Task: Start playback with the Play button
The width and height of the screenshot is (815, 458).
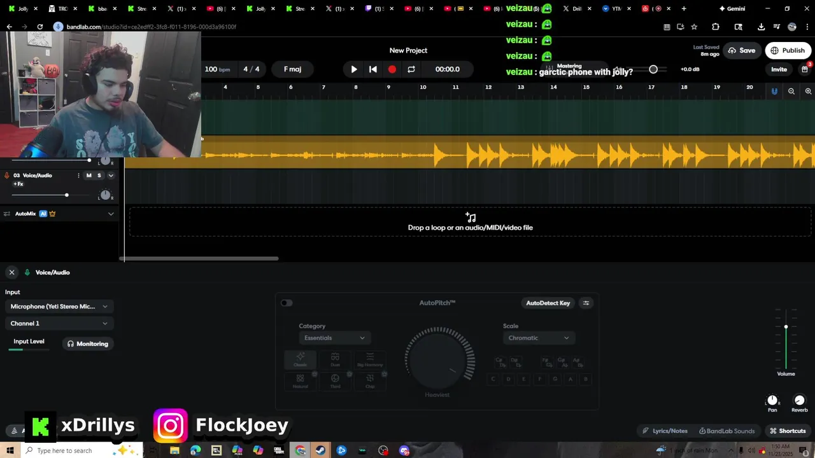Action: tap(354, 69)
